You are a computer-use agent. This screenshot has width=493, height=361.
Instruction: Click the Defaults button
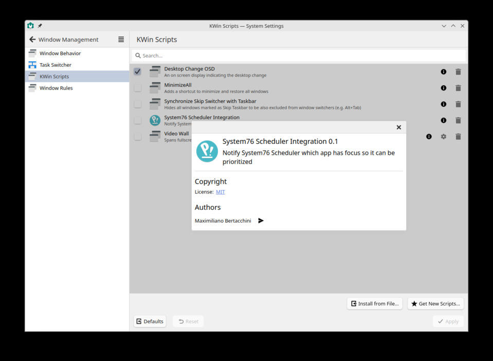tap(150, 321)
